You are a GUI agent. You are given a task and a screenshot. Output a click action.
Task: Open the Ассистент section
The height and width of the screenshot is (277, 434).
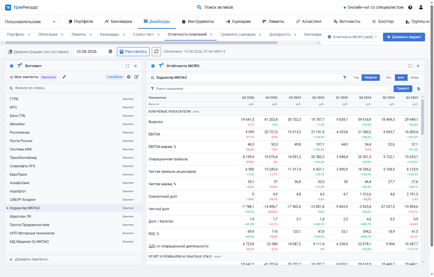click(309, 22)
